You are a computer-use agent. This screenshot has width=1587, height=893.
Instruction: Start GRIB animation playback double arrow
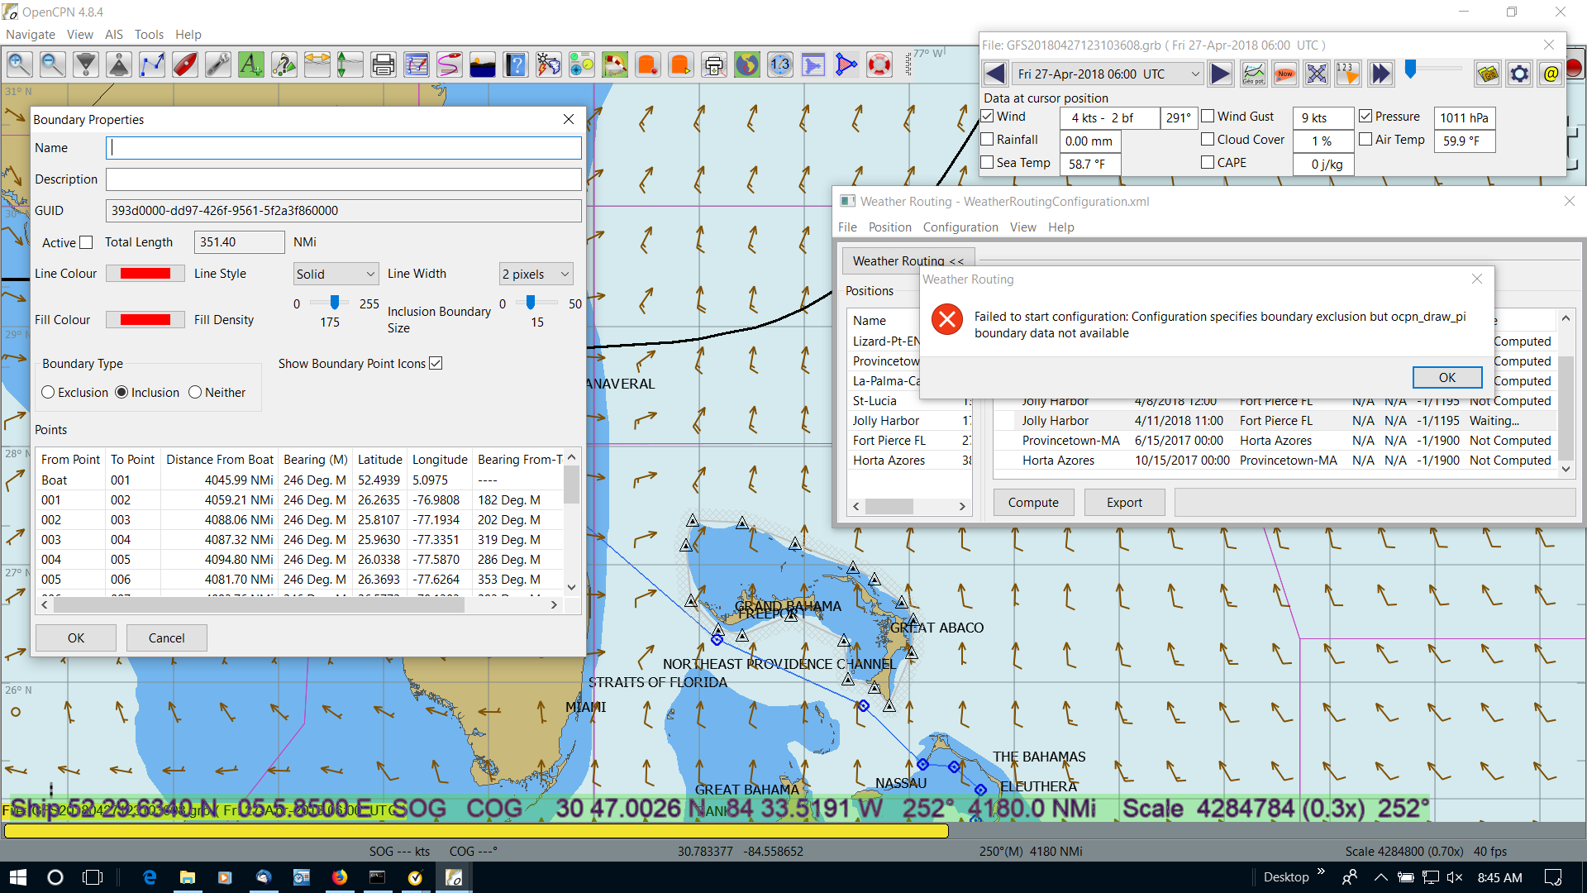[1381, 74]
